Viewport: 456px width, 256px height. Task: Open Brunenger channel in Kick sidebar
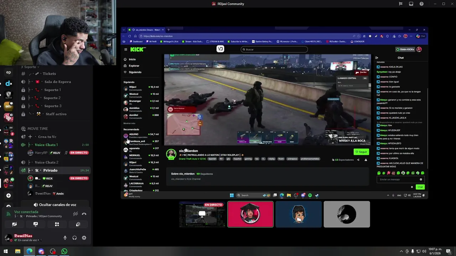[141, 102]
